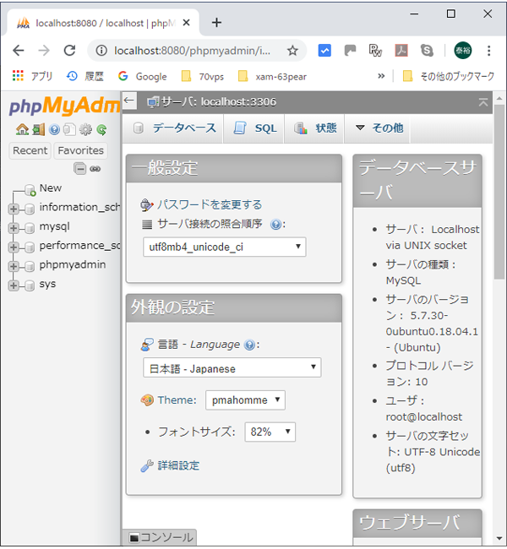This screenshot has height=549, width=507.
Task: Click the page vertical scrollbar thumb
Action: (x=499, y=192)
